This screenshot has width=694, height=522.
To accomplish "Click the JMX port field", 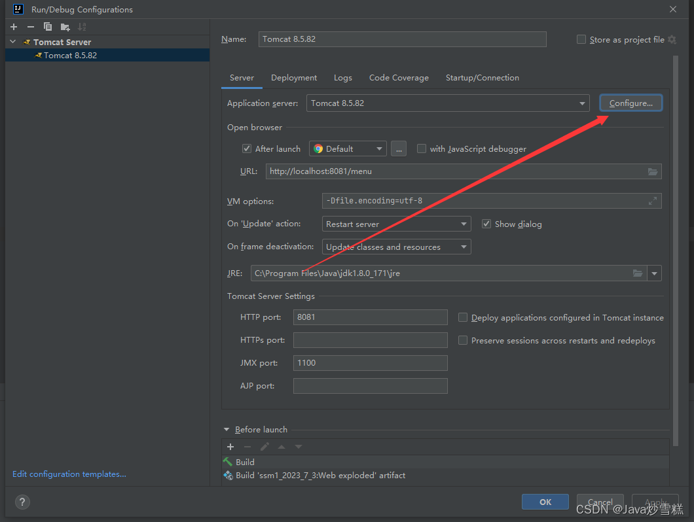I will click(370, 363).
